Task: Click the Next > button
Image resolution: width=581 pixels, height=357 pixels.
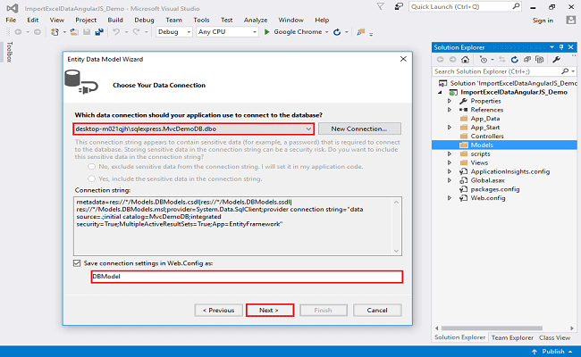Action: tap(269, 310)
